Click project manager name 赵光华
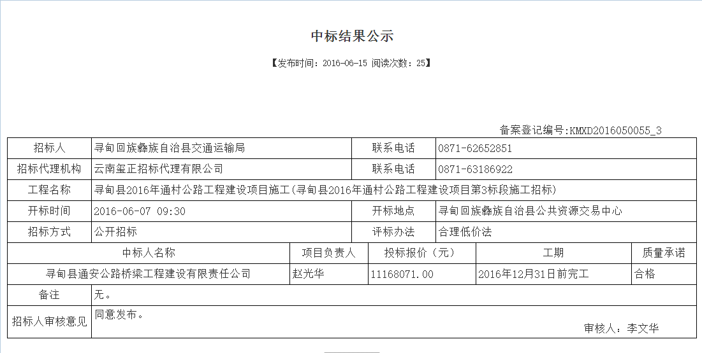 tap(308, 274)
